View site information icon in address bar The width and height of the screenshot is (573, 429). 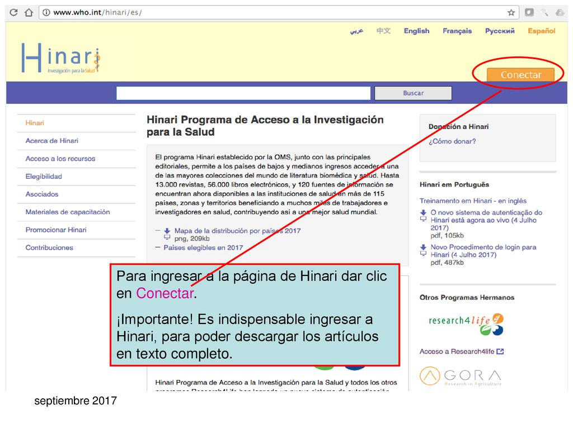(x=46, y=12)
